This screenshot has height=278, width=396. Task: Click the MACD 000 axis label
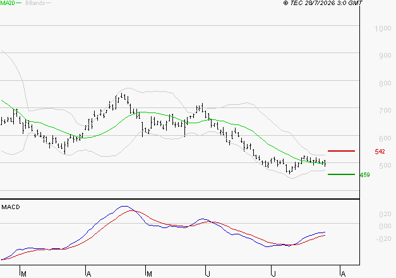385,226
